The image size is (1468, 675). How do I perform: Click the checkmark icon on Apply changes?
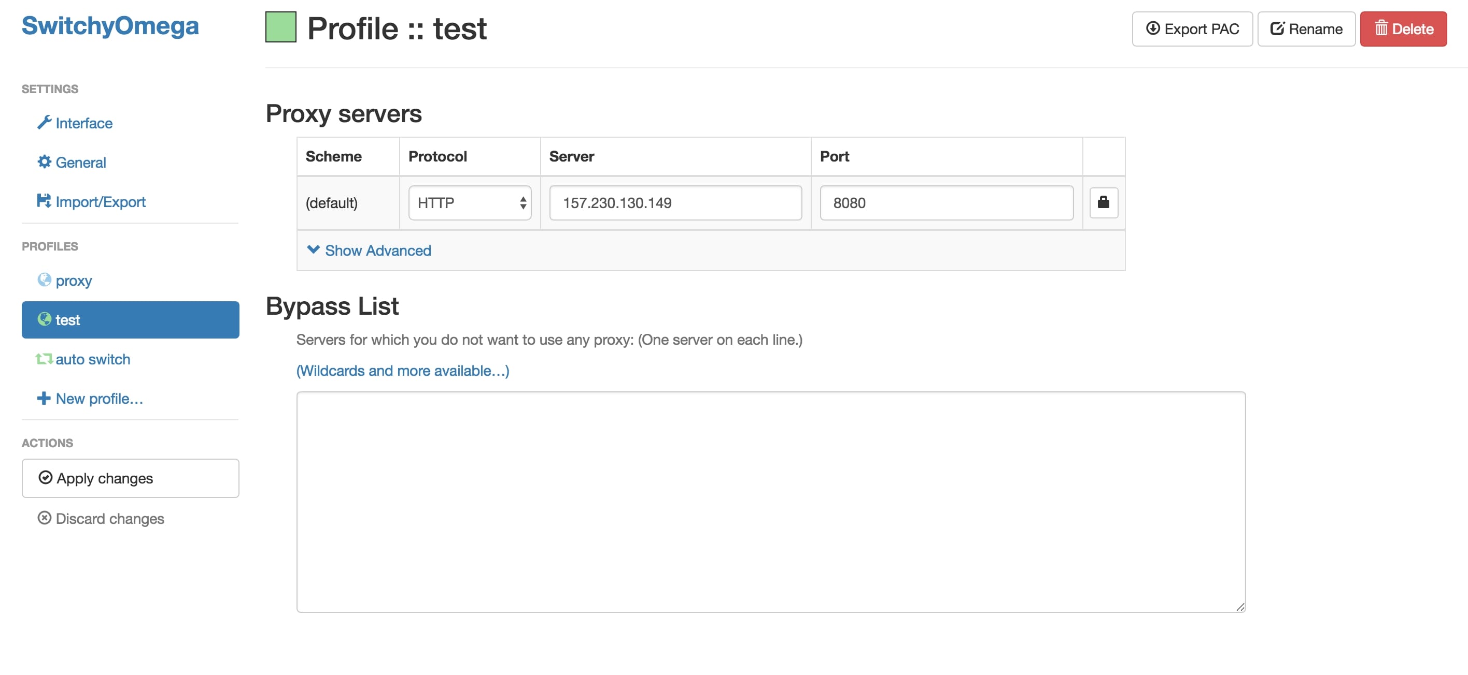coord(46,478)
